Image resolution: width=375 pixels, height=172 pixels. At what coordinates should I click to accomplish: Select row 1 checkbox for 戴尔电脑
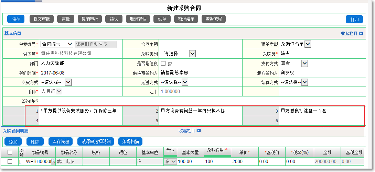pyautogui.click(x=10, y=161)
